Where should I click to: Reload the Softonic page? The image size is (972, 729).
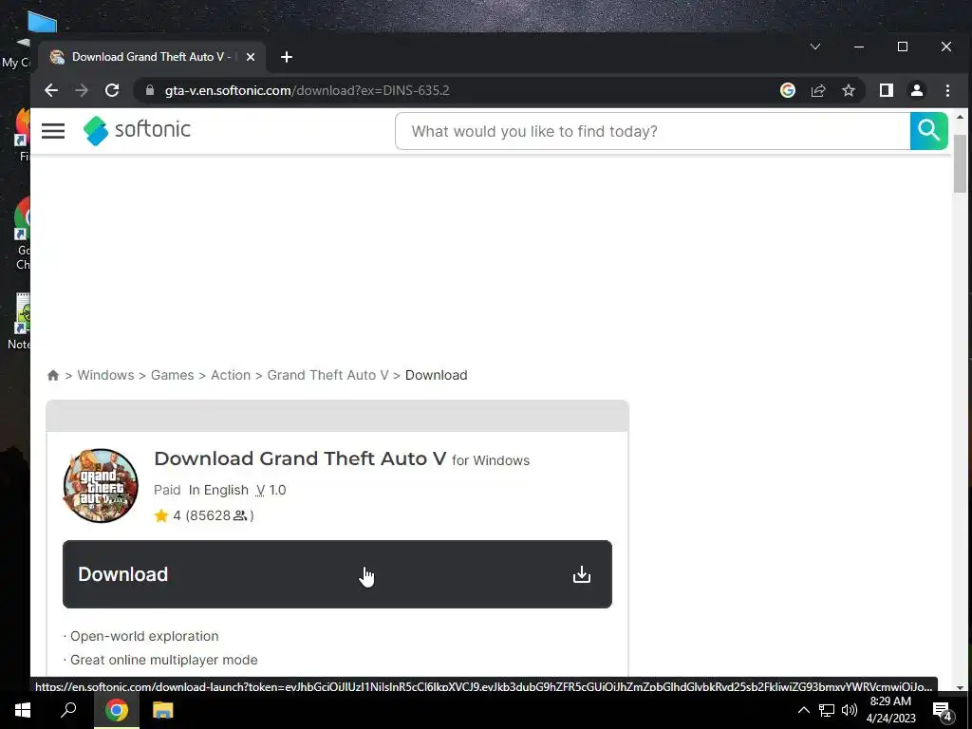[x=112, y=90]
